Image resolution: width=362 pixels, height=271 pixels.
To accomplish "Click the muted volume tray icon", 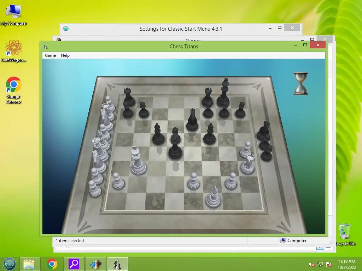I will click(x=311, y=265).
